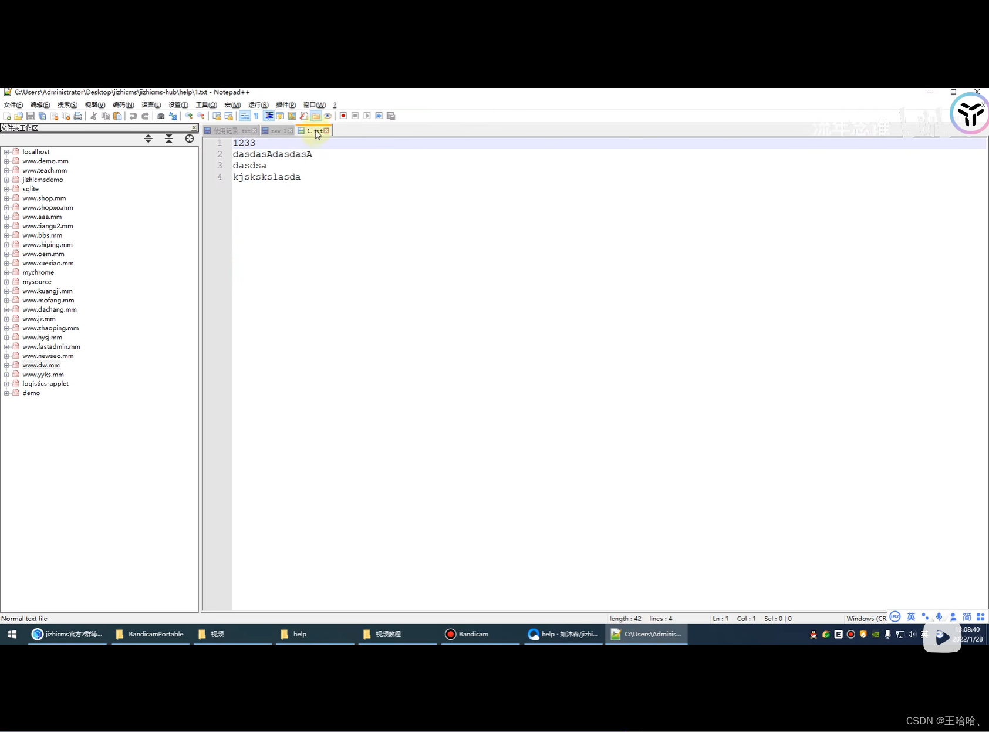
Task: Expand the www.demo.mm folder node
Action: click(6, 161)
